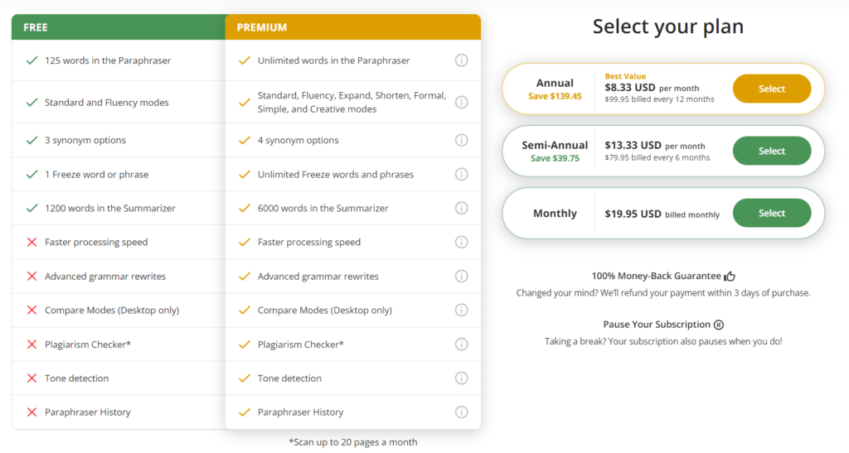The width and height of the screenshot is (849, 453).
Task: Click the pause icon next to Pause Your Subscription
Action: [x=719, y=325]
